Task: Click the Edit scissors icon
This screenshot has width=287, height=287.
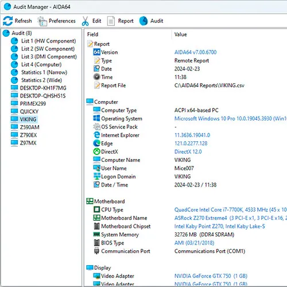Action: [85, 21]
